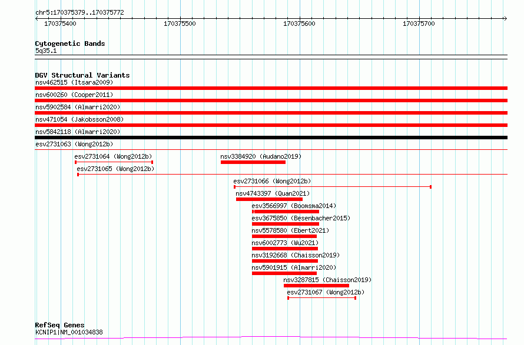The width and height of the screenshot is (524, 345).
Task: Click the red bar under nsv462515
Action: (271, 88)
